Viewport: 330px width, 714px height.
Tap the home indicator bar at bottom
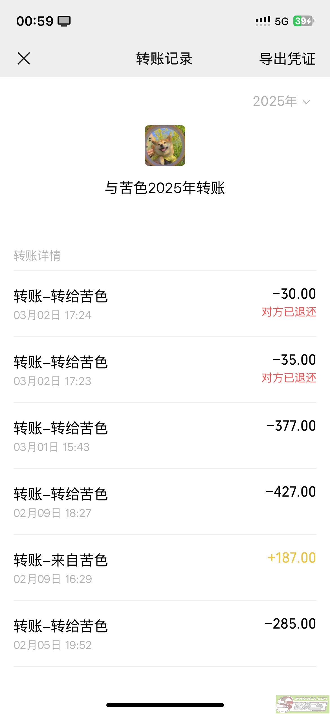165,705
